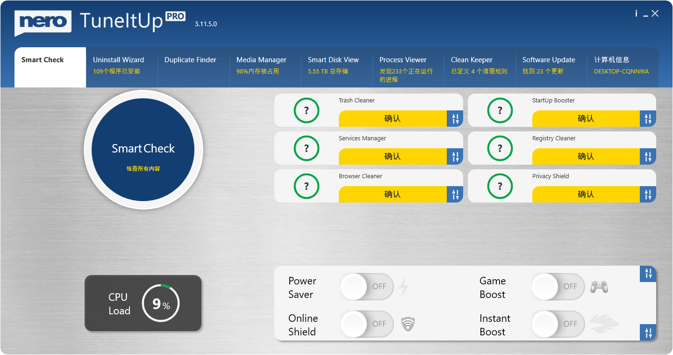Enable the Power Saver switch
The image size is (673, 355).
pos(367,287)
